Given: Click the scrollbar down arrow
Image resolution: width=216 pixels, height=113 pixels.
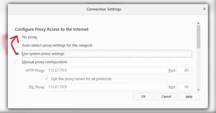Looking at the screenshot, I should click(x=198, y=90).
